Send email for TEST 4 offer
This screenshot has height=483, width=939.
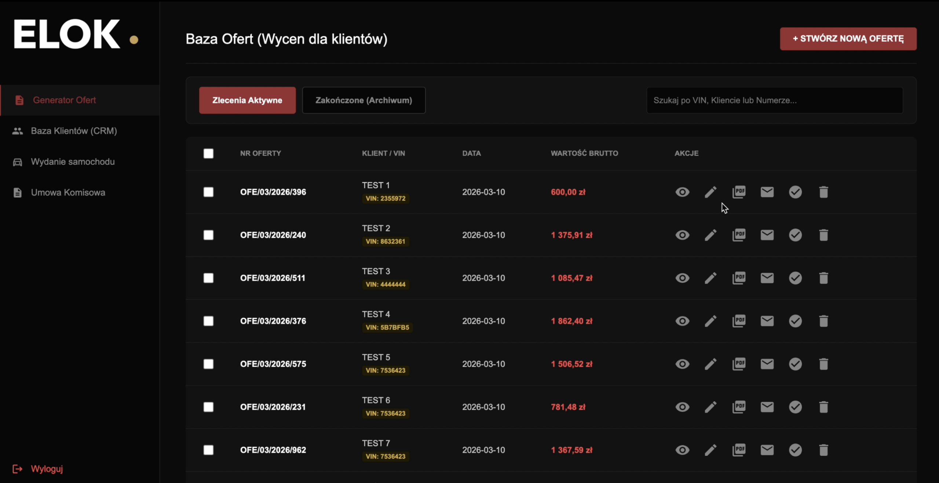coord(767,321)
